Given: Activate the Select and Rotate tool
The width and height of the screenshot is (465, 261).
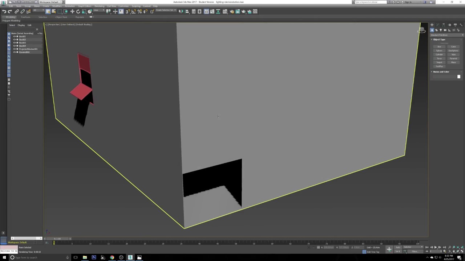Looking at the screenshot, I should [x=78, y=12].
